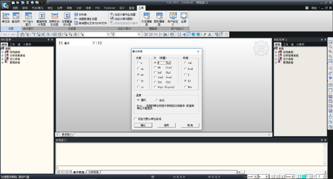Launch the 截面特性计算器 tool
This screenshot has width=333, height=179.
pos(41,18)
